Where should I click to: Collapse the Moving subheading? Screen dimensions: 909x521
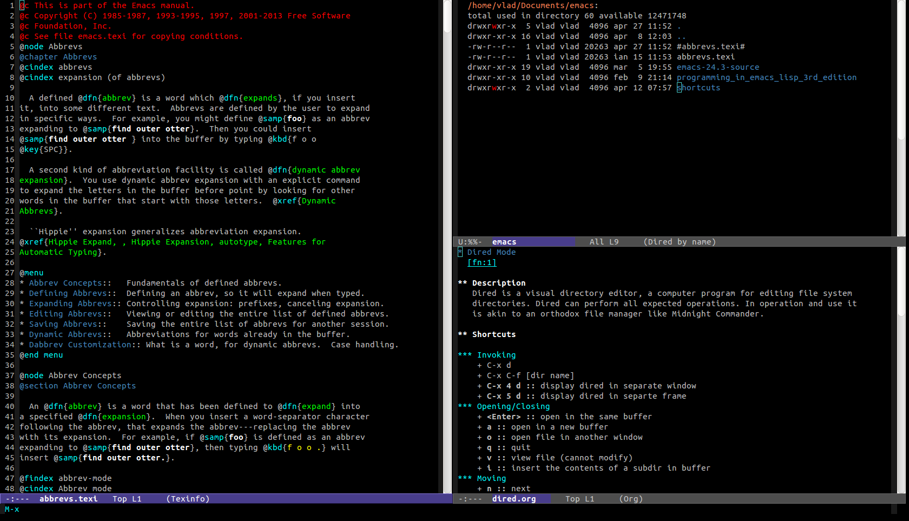click(x=482, y=478)
